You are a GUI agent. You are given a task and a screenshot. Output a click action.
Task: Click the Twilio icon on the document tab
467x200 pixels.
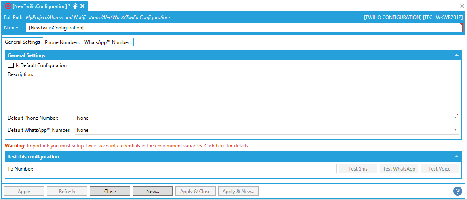8,6
